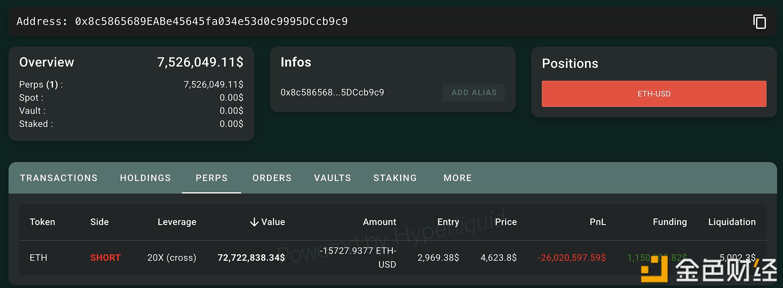The image size is (783, 288).
Task: Click the Funding column header
Action: (x=669, y=222)
